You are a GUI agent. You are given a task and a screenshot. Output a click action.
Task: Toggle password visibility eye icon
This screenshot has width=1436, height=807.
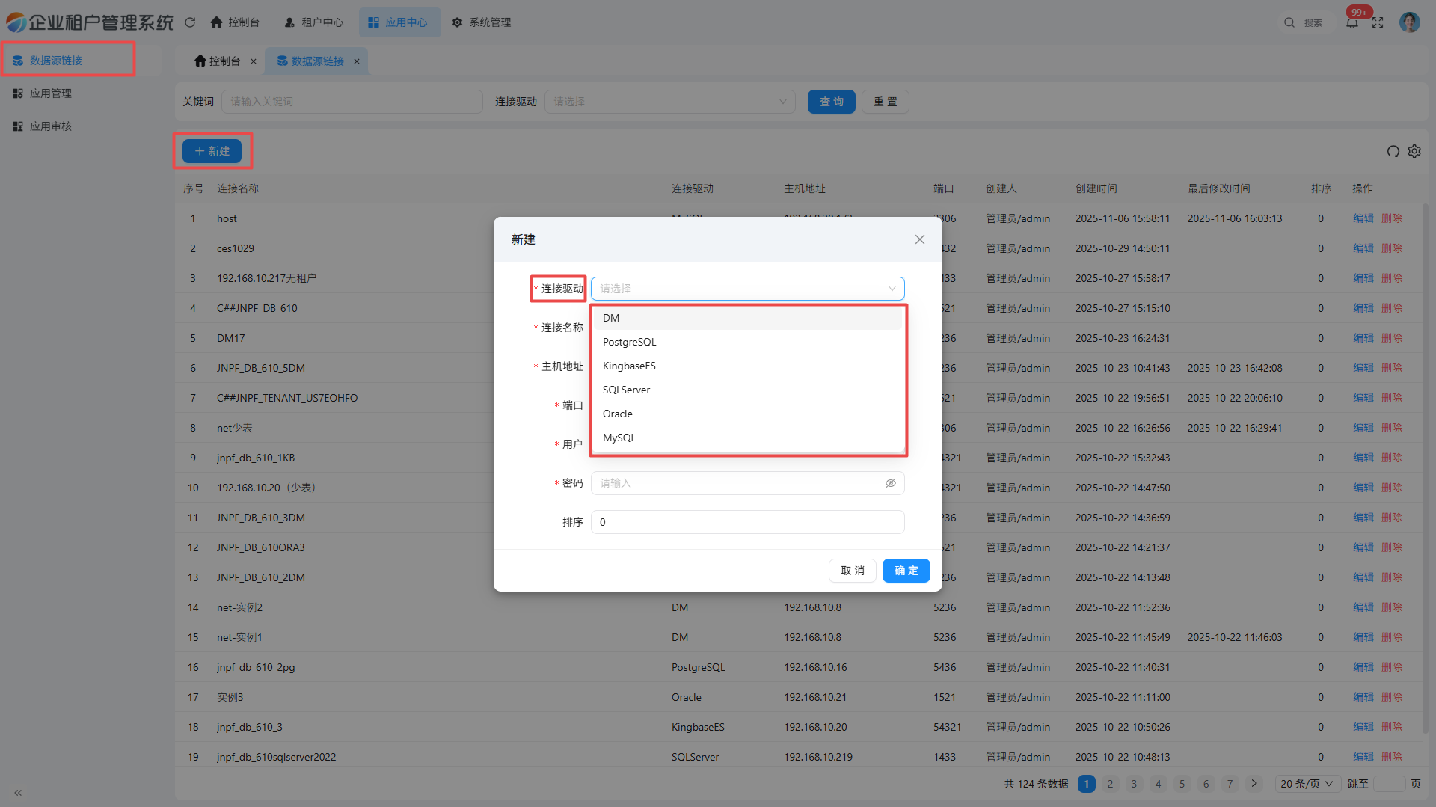pos(890,483)
